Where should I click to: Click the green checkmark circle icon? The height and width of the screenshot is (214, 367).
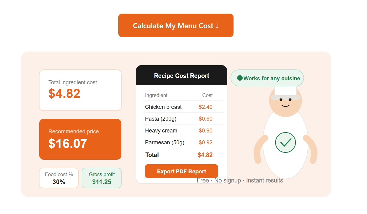[x=286, y=142]
